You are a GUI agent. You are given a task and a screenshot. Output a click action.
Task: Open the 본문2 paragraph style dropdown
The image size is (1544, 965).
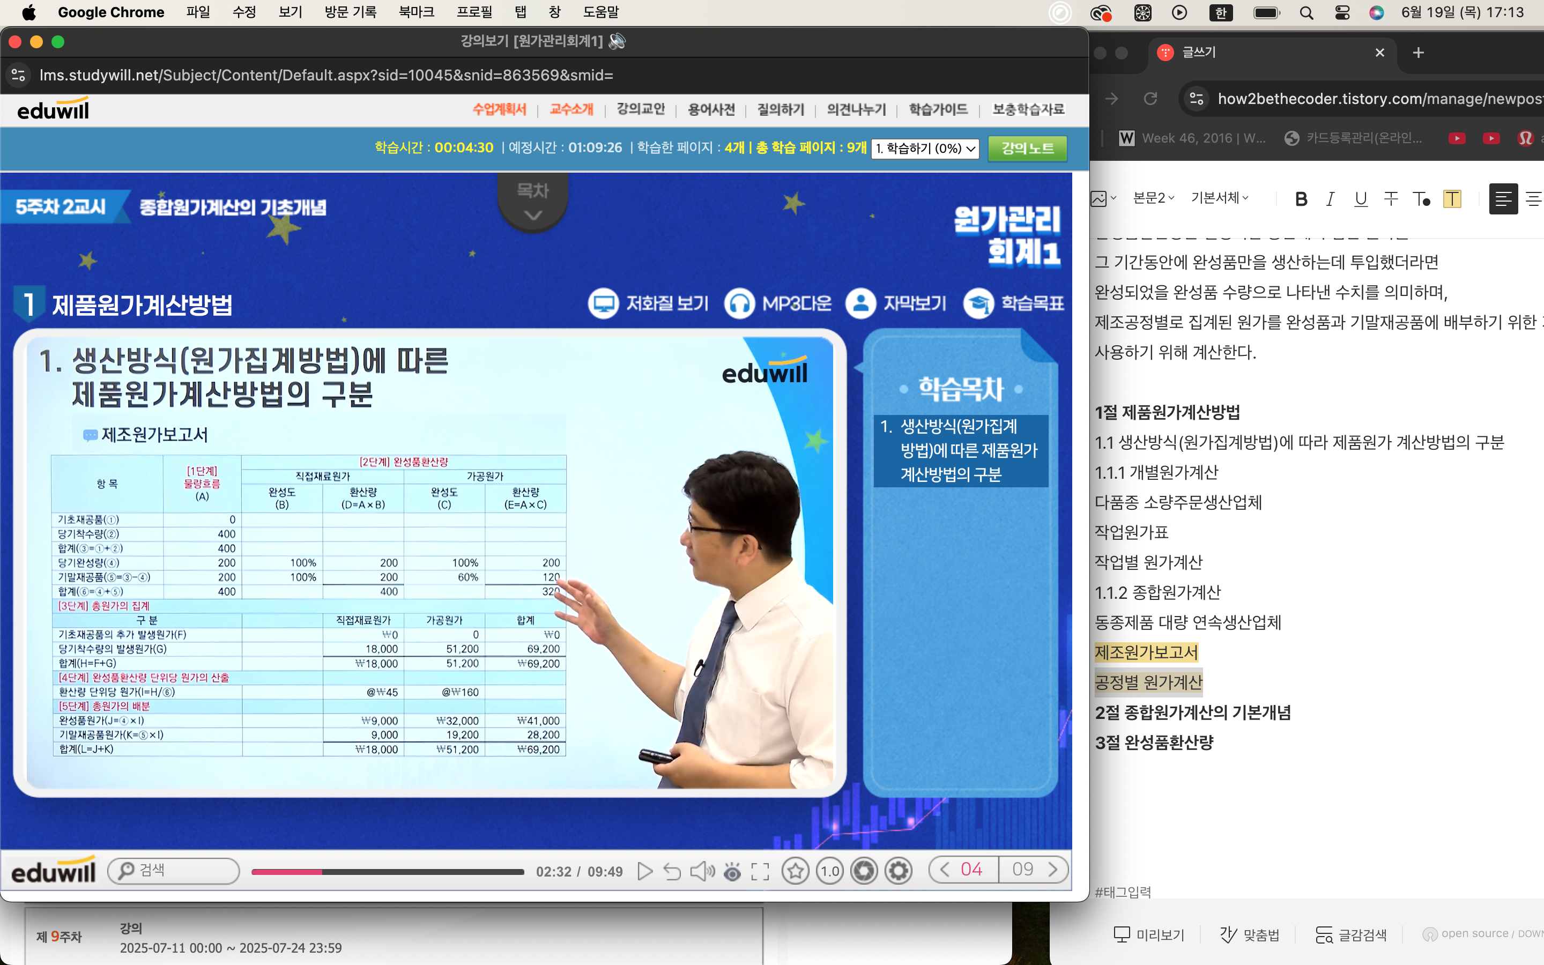click(1153, 198)
